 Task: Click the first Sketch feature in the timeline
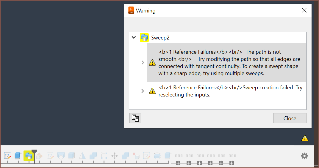pyautogui.click(x=7, y=155)
